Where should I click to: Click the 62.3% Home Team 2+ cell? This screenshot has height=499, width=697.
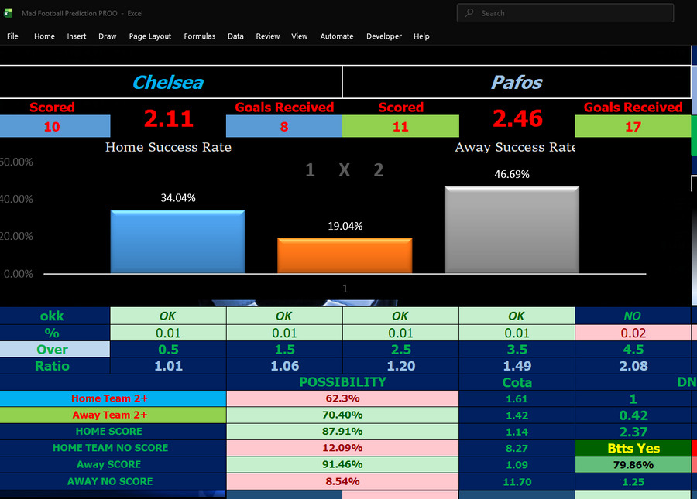[x=343, y=398]
